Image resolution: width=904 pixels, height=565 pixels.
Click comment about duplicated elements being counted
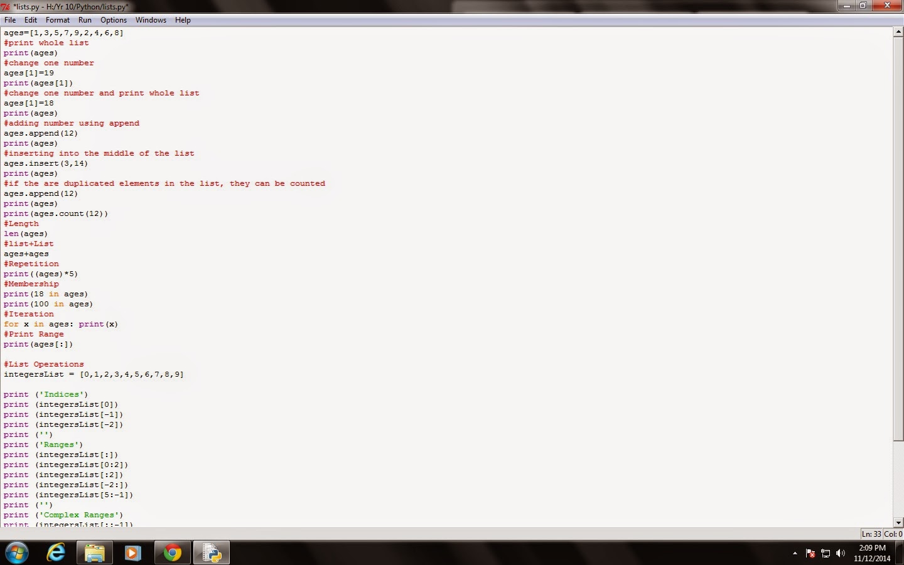164,183
